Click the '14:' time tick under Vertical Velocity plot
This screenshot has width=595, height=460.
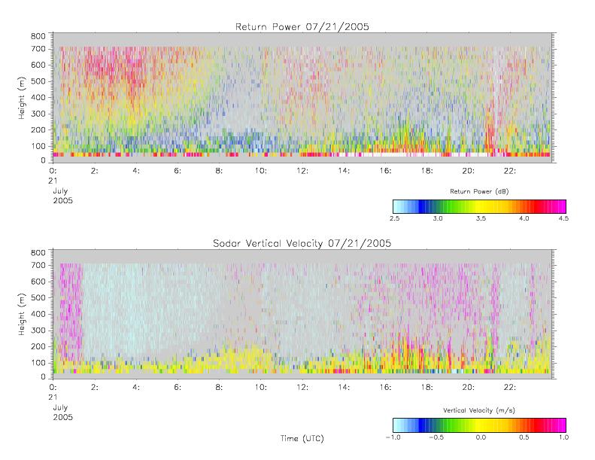(344, 387)
